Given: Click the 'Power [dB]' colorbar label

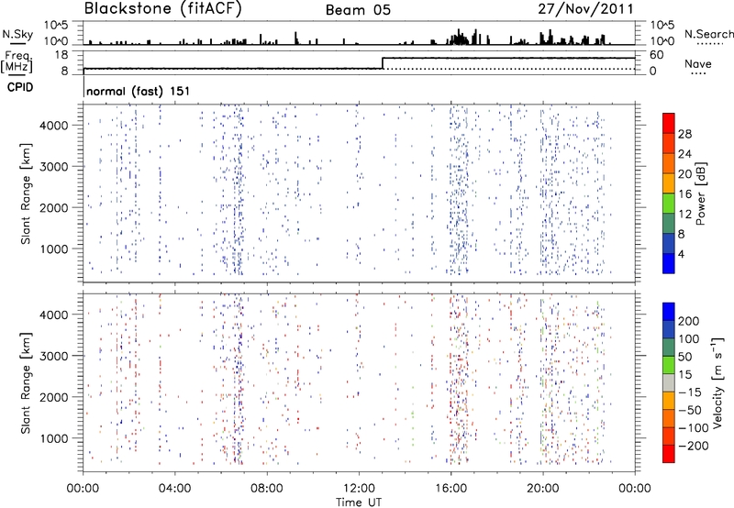Looking at the screenshot, I should 700,193.
